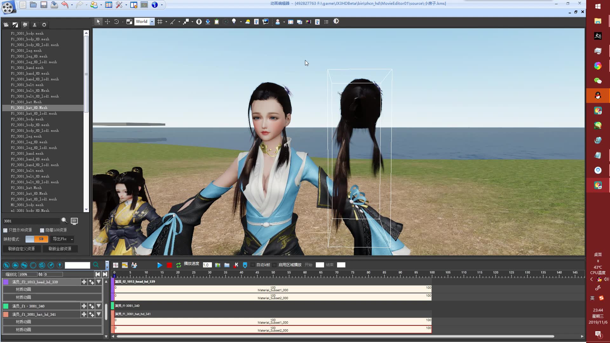Enable the 只显示HD资源 checkbox

(5, 230)
